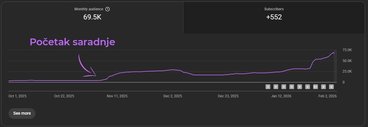Click the Oct 1, 2025 date label
The image size is (368, 127).
(17, 96)
